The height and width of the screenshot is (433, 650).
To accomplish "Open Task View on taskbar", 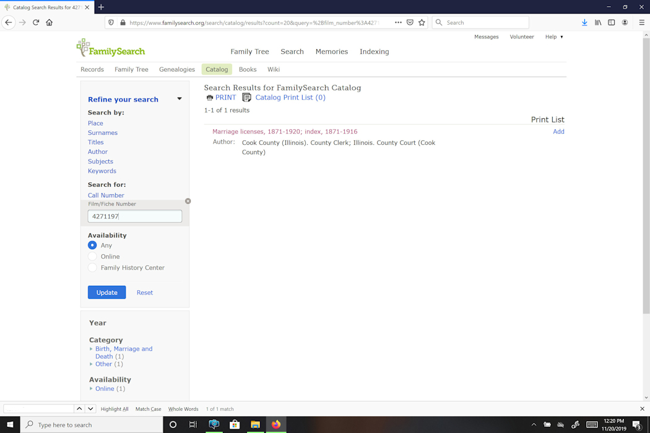I will point(193,425).
